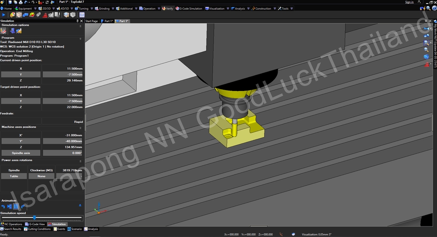The width and height of the screenshot is (437, 237).
Task: Switch to the first Part 1* tab
Action: tap(107, 21)
